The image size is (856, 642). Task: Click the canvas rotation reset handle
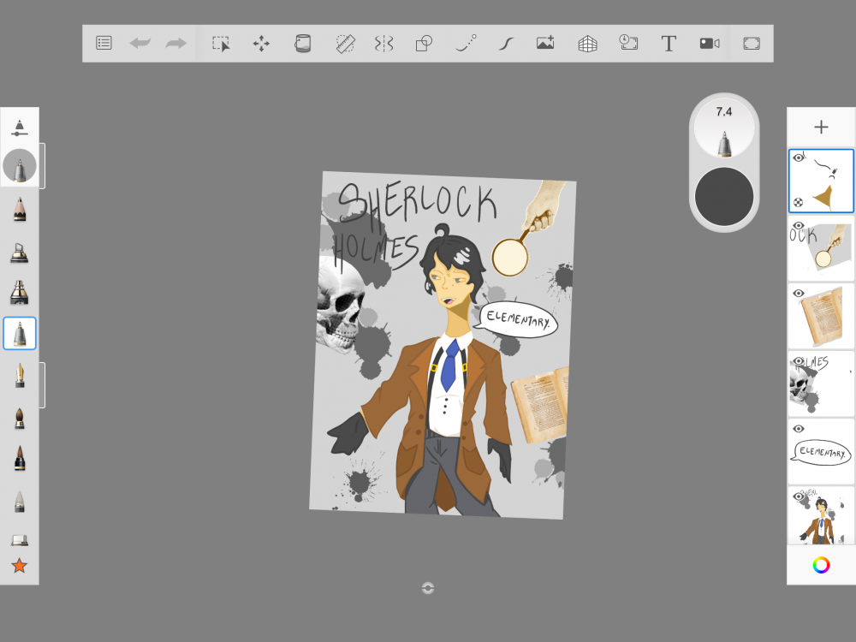428,588
